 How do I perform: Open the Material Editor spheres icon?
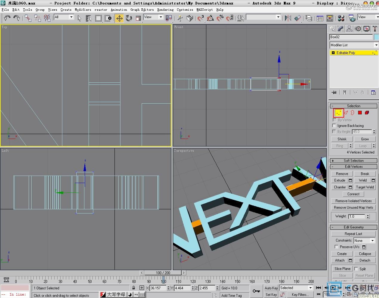click(341, 18)
